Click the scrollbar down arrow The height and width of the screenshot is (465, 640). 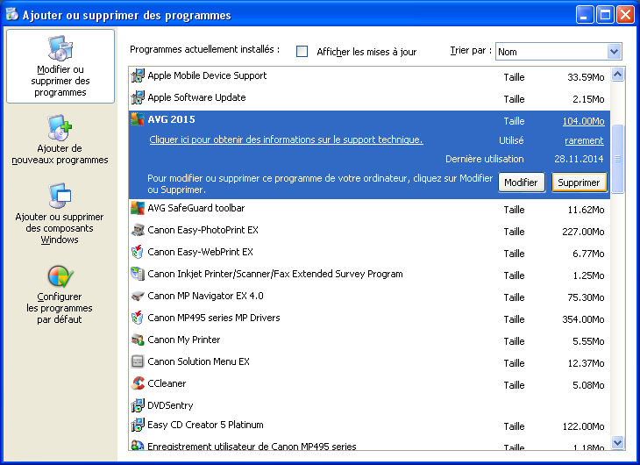coord(617,442)
